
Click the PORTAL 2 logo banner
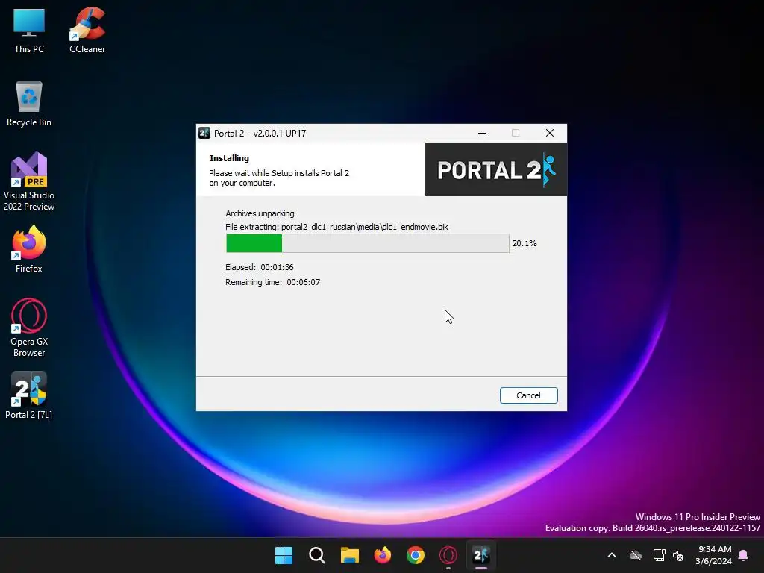pos(496,169)
